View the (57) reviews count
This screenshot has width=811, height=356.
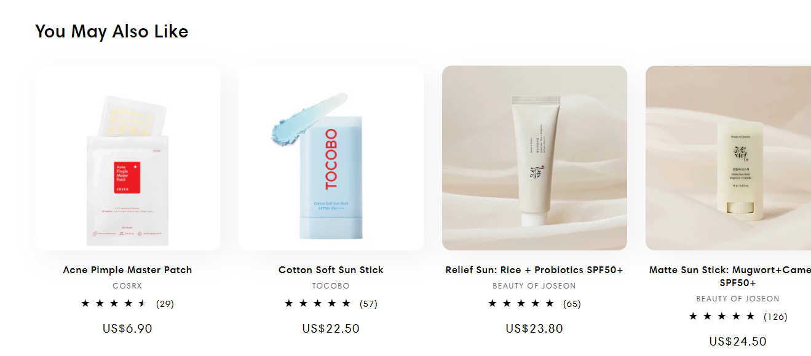(368, 304)
